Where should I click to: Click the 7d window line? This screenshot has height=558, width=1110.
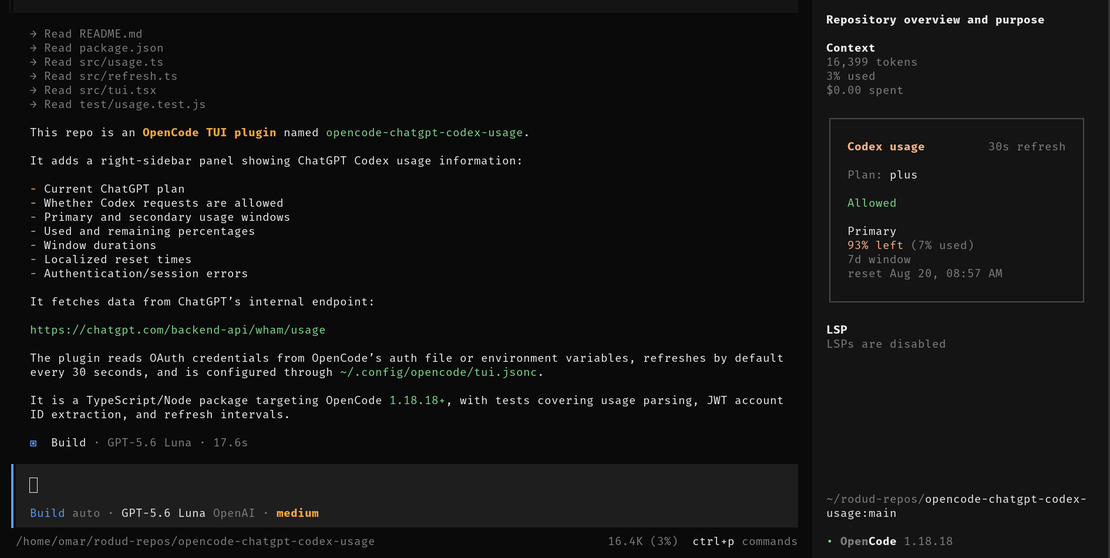tap(879, 260)
